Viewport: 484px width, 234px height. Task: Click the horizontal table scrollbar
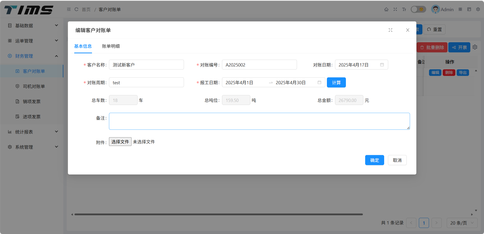218,214
